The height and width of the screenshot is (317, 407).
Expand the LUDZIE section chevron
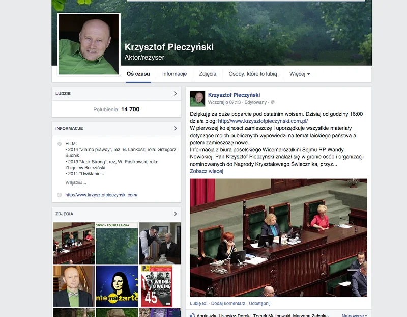pyautogui.click(x=175, y=93)
